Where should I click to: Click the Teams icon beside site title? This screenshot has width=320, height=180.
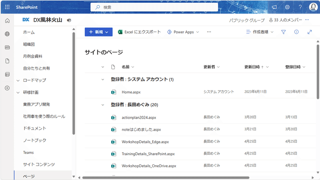69,20
